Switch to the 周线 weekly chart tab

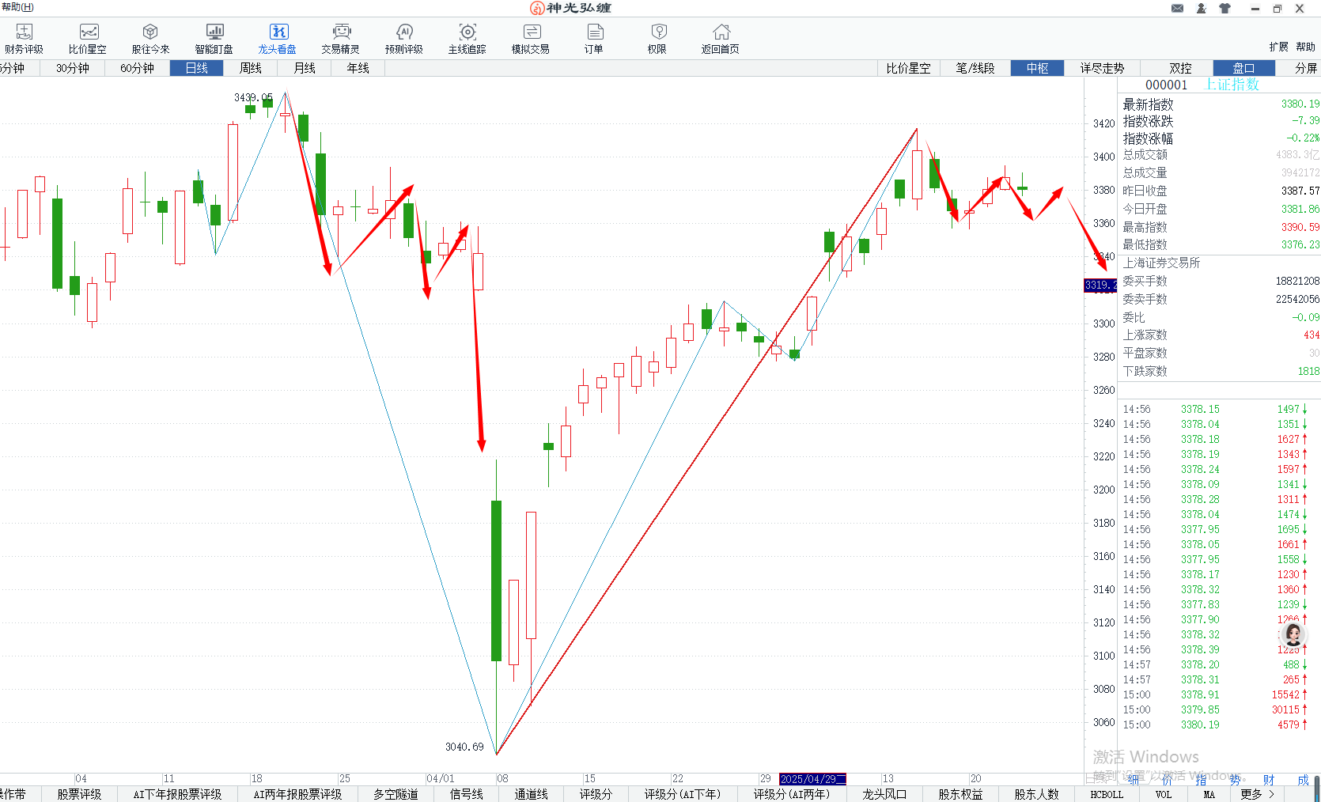point(250,68)
